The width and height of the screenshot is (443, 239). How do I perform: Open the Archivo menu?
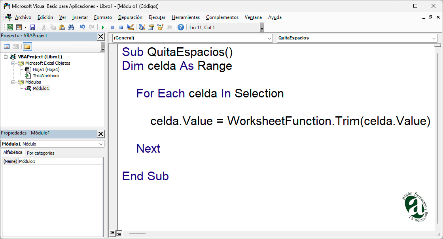point(23,17)
